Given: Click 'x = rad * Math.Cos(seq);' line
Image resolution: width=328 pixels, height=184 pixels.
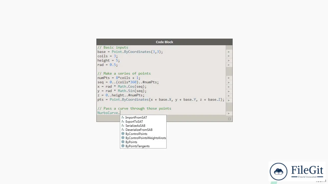Looking at the screenshot, I should click(122, 86).
